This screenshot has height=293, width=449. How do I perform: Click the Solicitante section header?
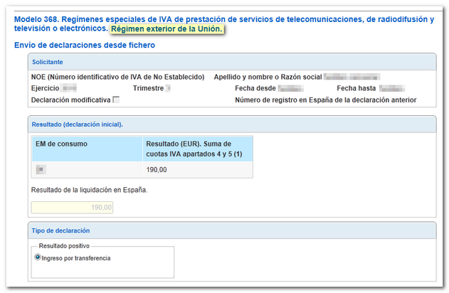point(48,63)
